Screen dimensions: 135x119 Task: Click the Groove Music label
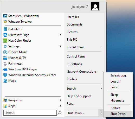(x=18, y=52)
